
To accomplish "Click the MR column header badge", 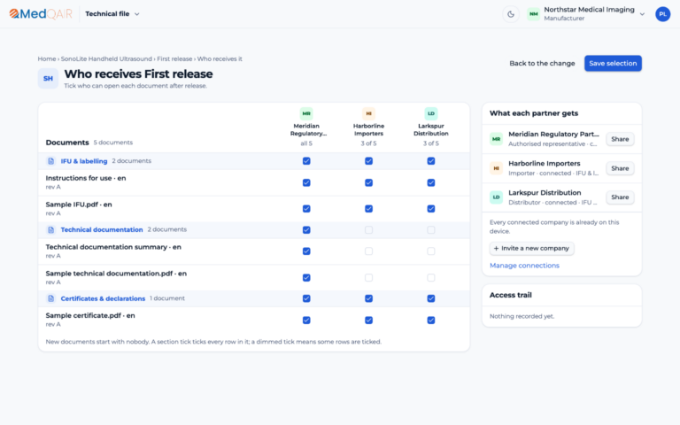I will (x=306, y=113).
